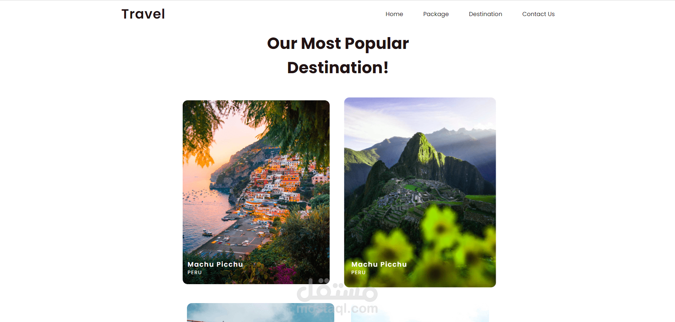The width and height of the screenshot is (675, 322).
Task: Click PERU label on the mountain card
Action: 359,272
